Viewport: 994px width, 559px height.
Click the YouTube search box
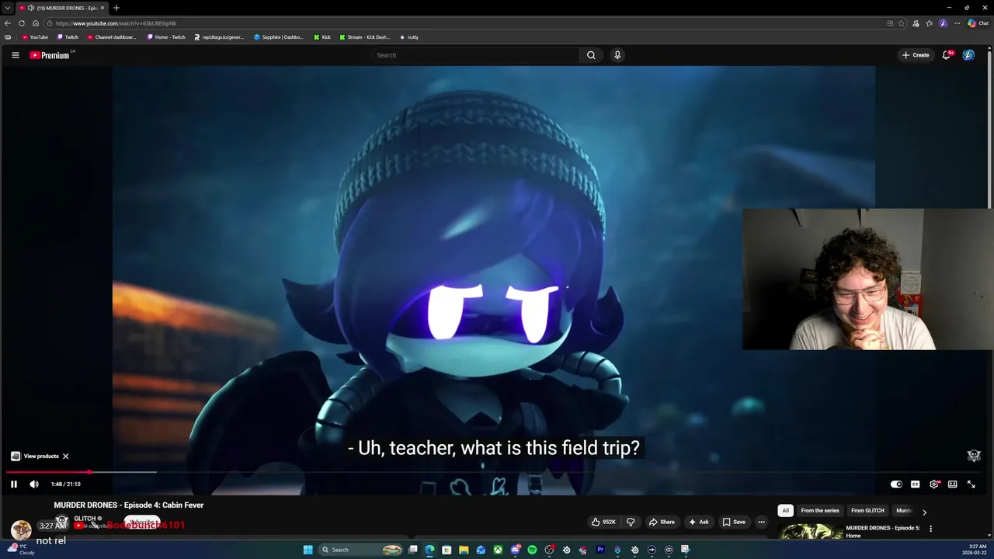[474, 55]
